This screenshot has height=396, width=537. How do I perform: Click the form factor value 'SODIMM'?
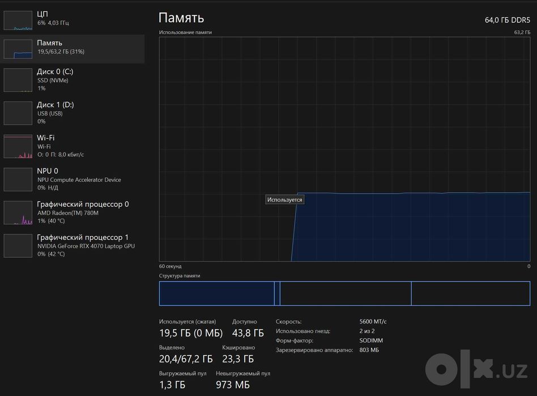point(371,340)
